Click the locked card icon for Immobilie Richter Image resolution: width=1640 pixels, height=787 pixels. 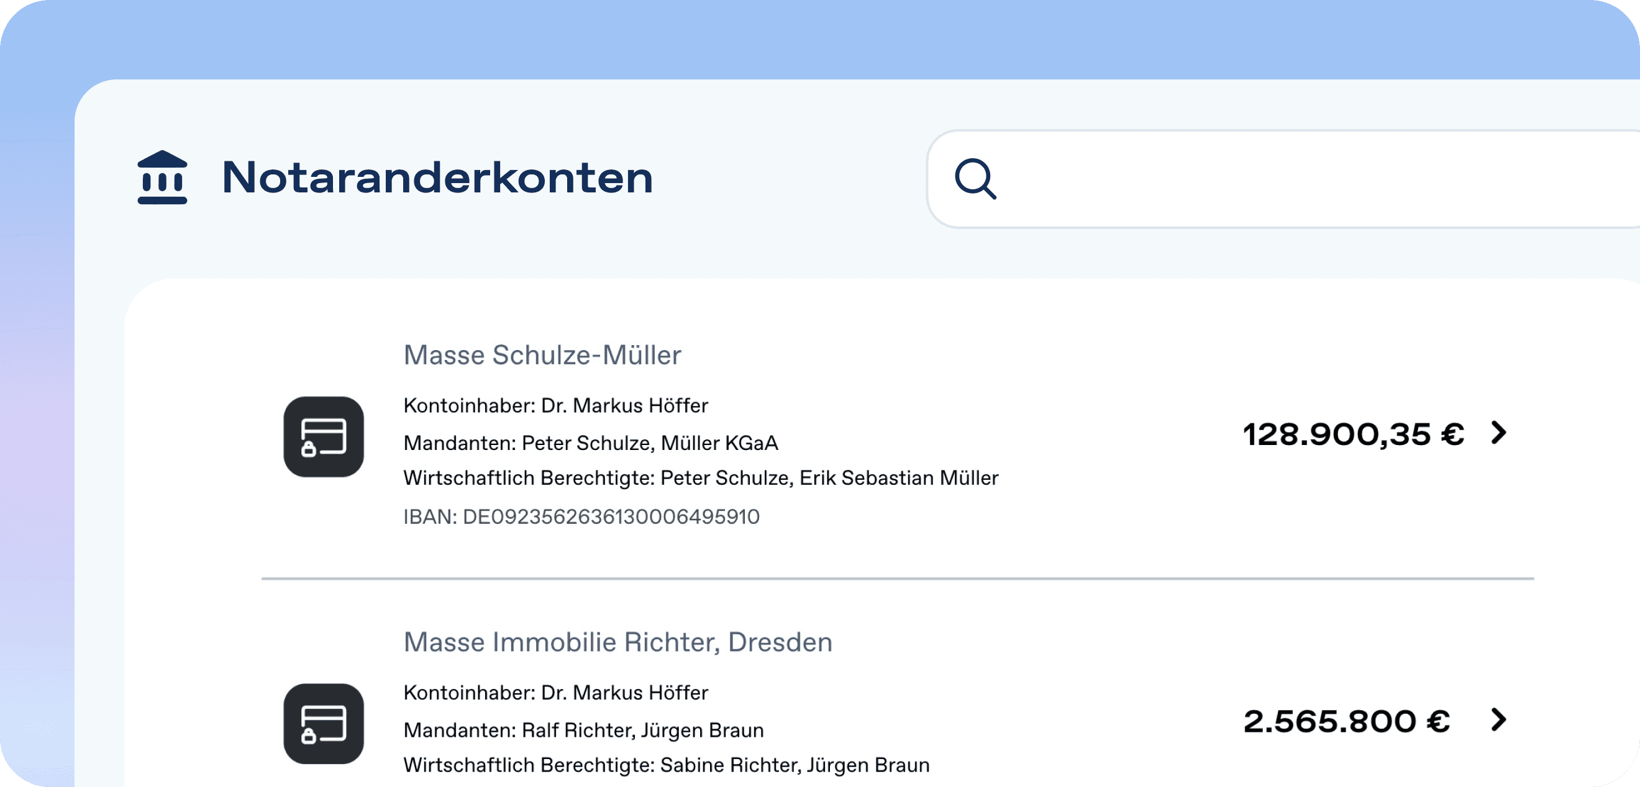coord(324,724)
